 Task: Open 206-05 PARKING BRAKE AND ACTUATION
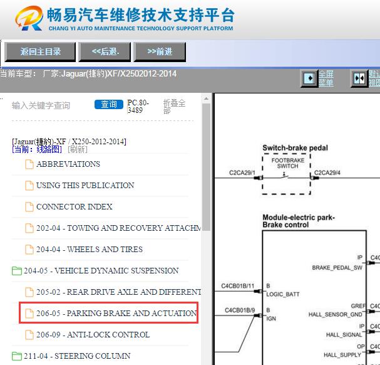click(x=116, y=314)
